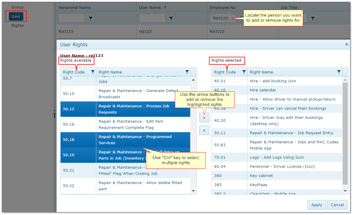Click the Personnel Name filter funnel icon
Image resolution: width=353 pixels, height=215 pixels.
[x=90, y=19]
